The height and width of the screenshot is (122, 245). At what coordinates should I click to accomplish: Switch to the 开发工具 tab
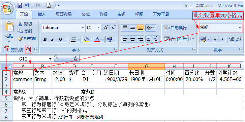pos(161,14)
